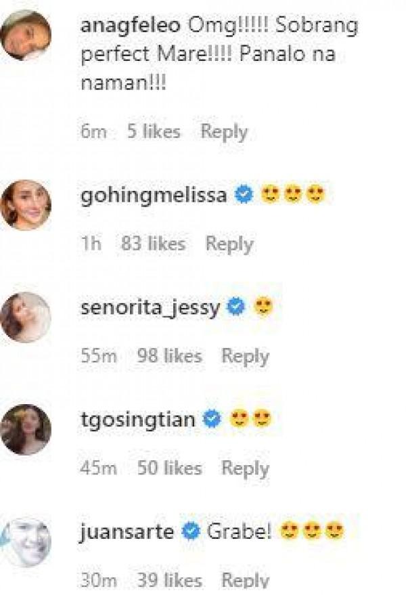Screen dimensions: 406x595
Task: Click gohingmelissa's verified badge icon
Action: pyautogui.click(x=244, y=196)
